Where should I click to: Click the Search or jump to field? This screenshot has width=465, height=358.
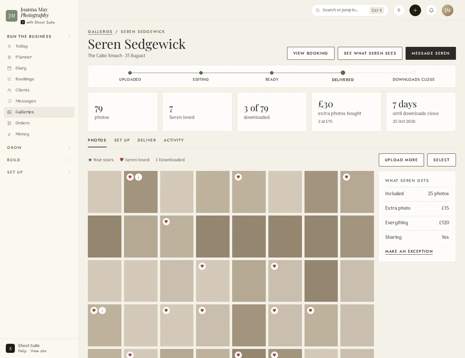(x=350, y=10)
